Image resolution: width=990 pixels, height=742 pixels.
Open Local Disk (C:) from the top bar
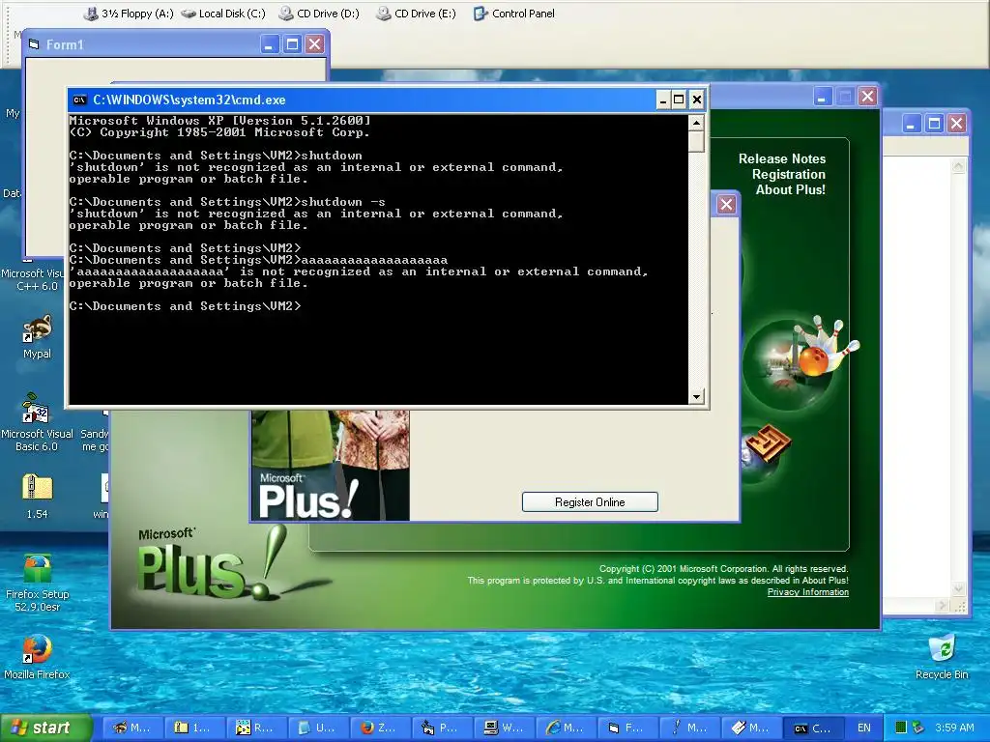(x=223, y=14)
